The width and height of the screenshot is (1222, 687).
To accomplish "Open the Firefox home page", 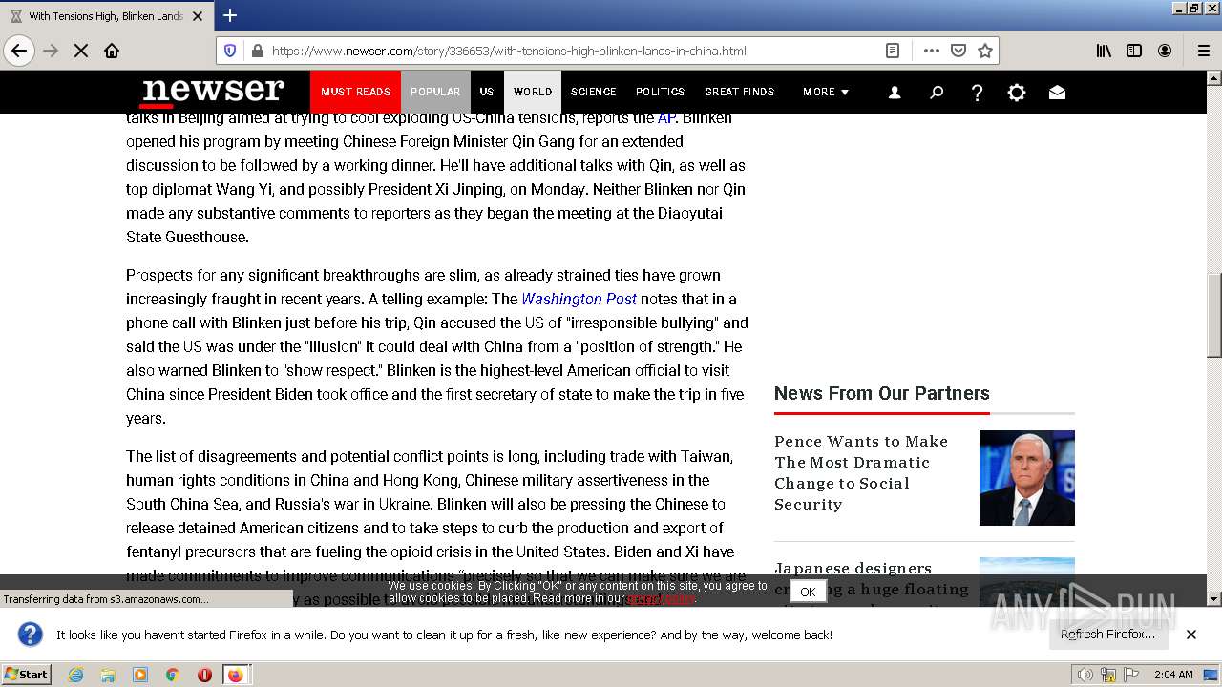I will [x=112, y=51].
